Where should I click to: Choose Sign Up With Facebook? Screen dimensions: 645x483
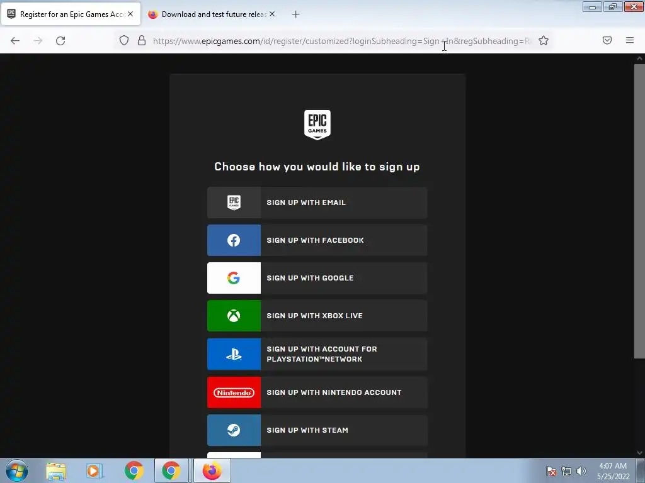tap(317, 240)
